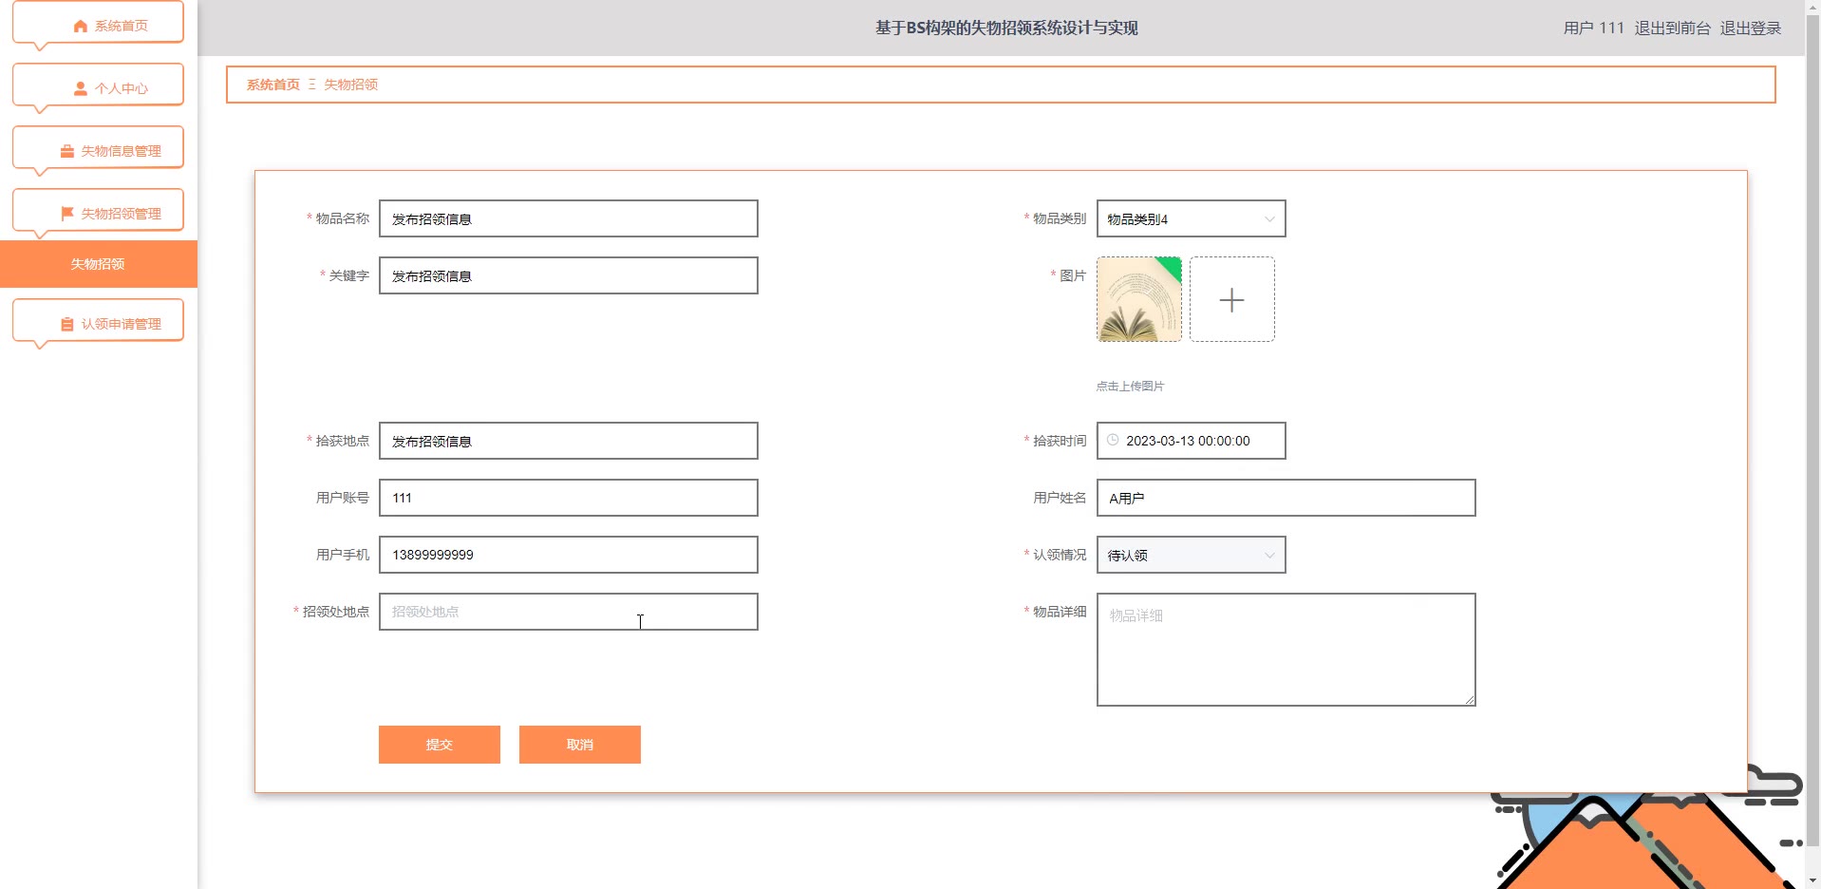Click the 物品详细 textarea resize handle
1821x889 pixels.
pos(1470,700)
